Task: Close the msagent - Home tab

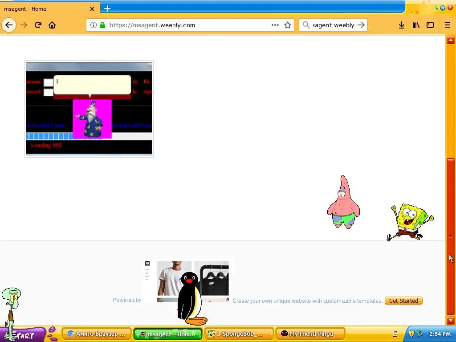Action: pos(92,9)
